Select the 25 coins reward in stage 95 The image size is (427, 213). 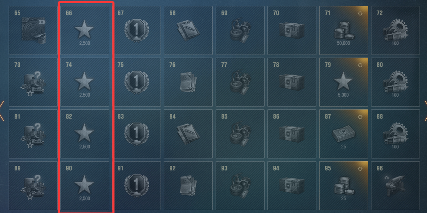(x=343, y=186)
